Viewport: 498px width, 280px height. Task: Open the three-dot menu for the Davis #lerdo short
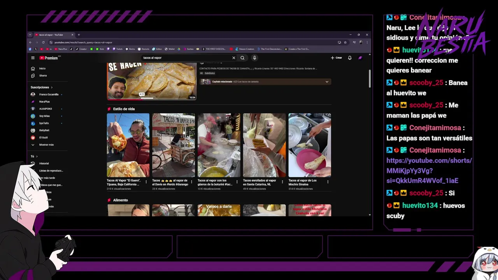coord(192,182)
